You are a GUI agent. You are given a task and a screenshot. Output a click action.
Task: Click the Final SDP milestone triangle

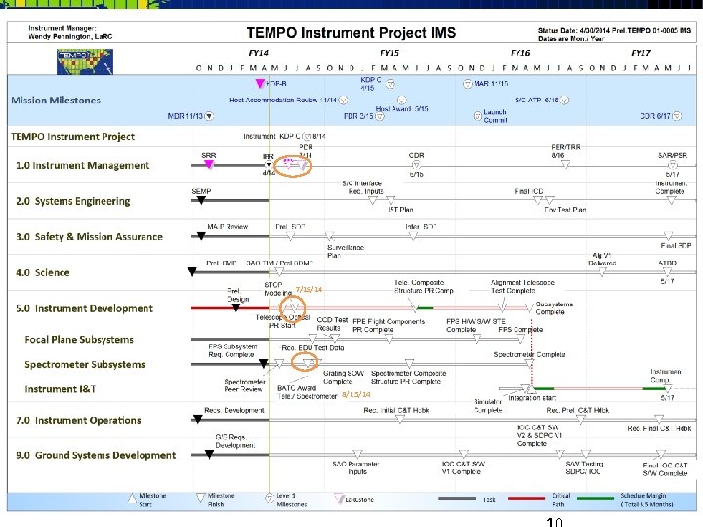(x=668, y=236)
